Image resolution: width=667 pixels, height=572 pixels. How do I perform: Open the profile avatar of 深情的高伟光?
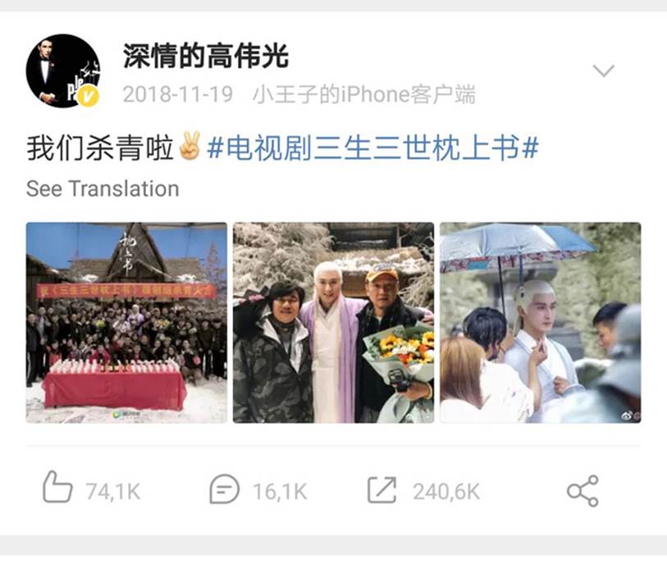(63, 70)
